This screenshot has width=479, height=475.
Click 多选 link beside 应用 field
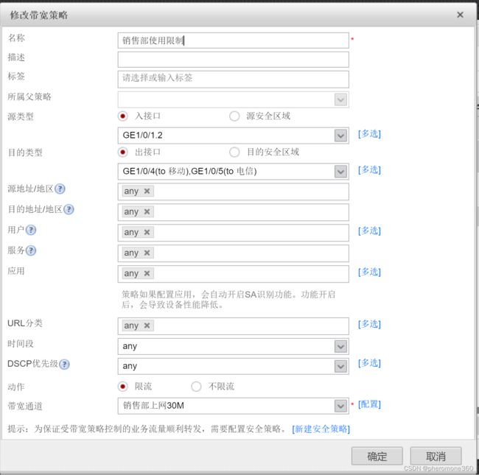[x=369, y=272]
